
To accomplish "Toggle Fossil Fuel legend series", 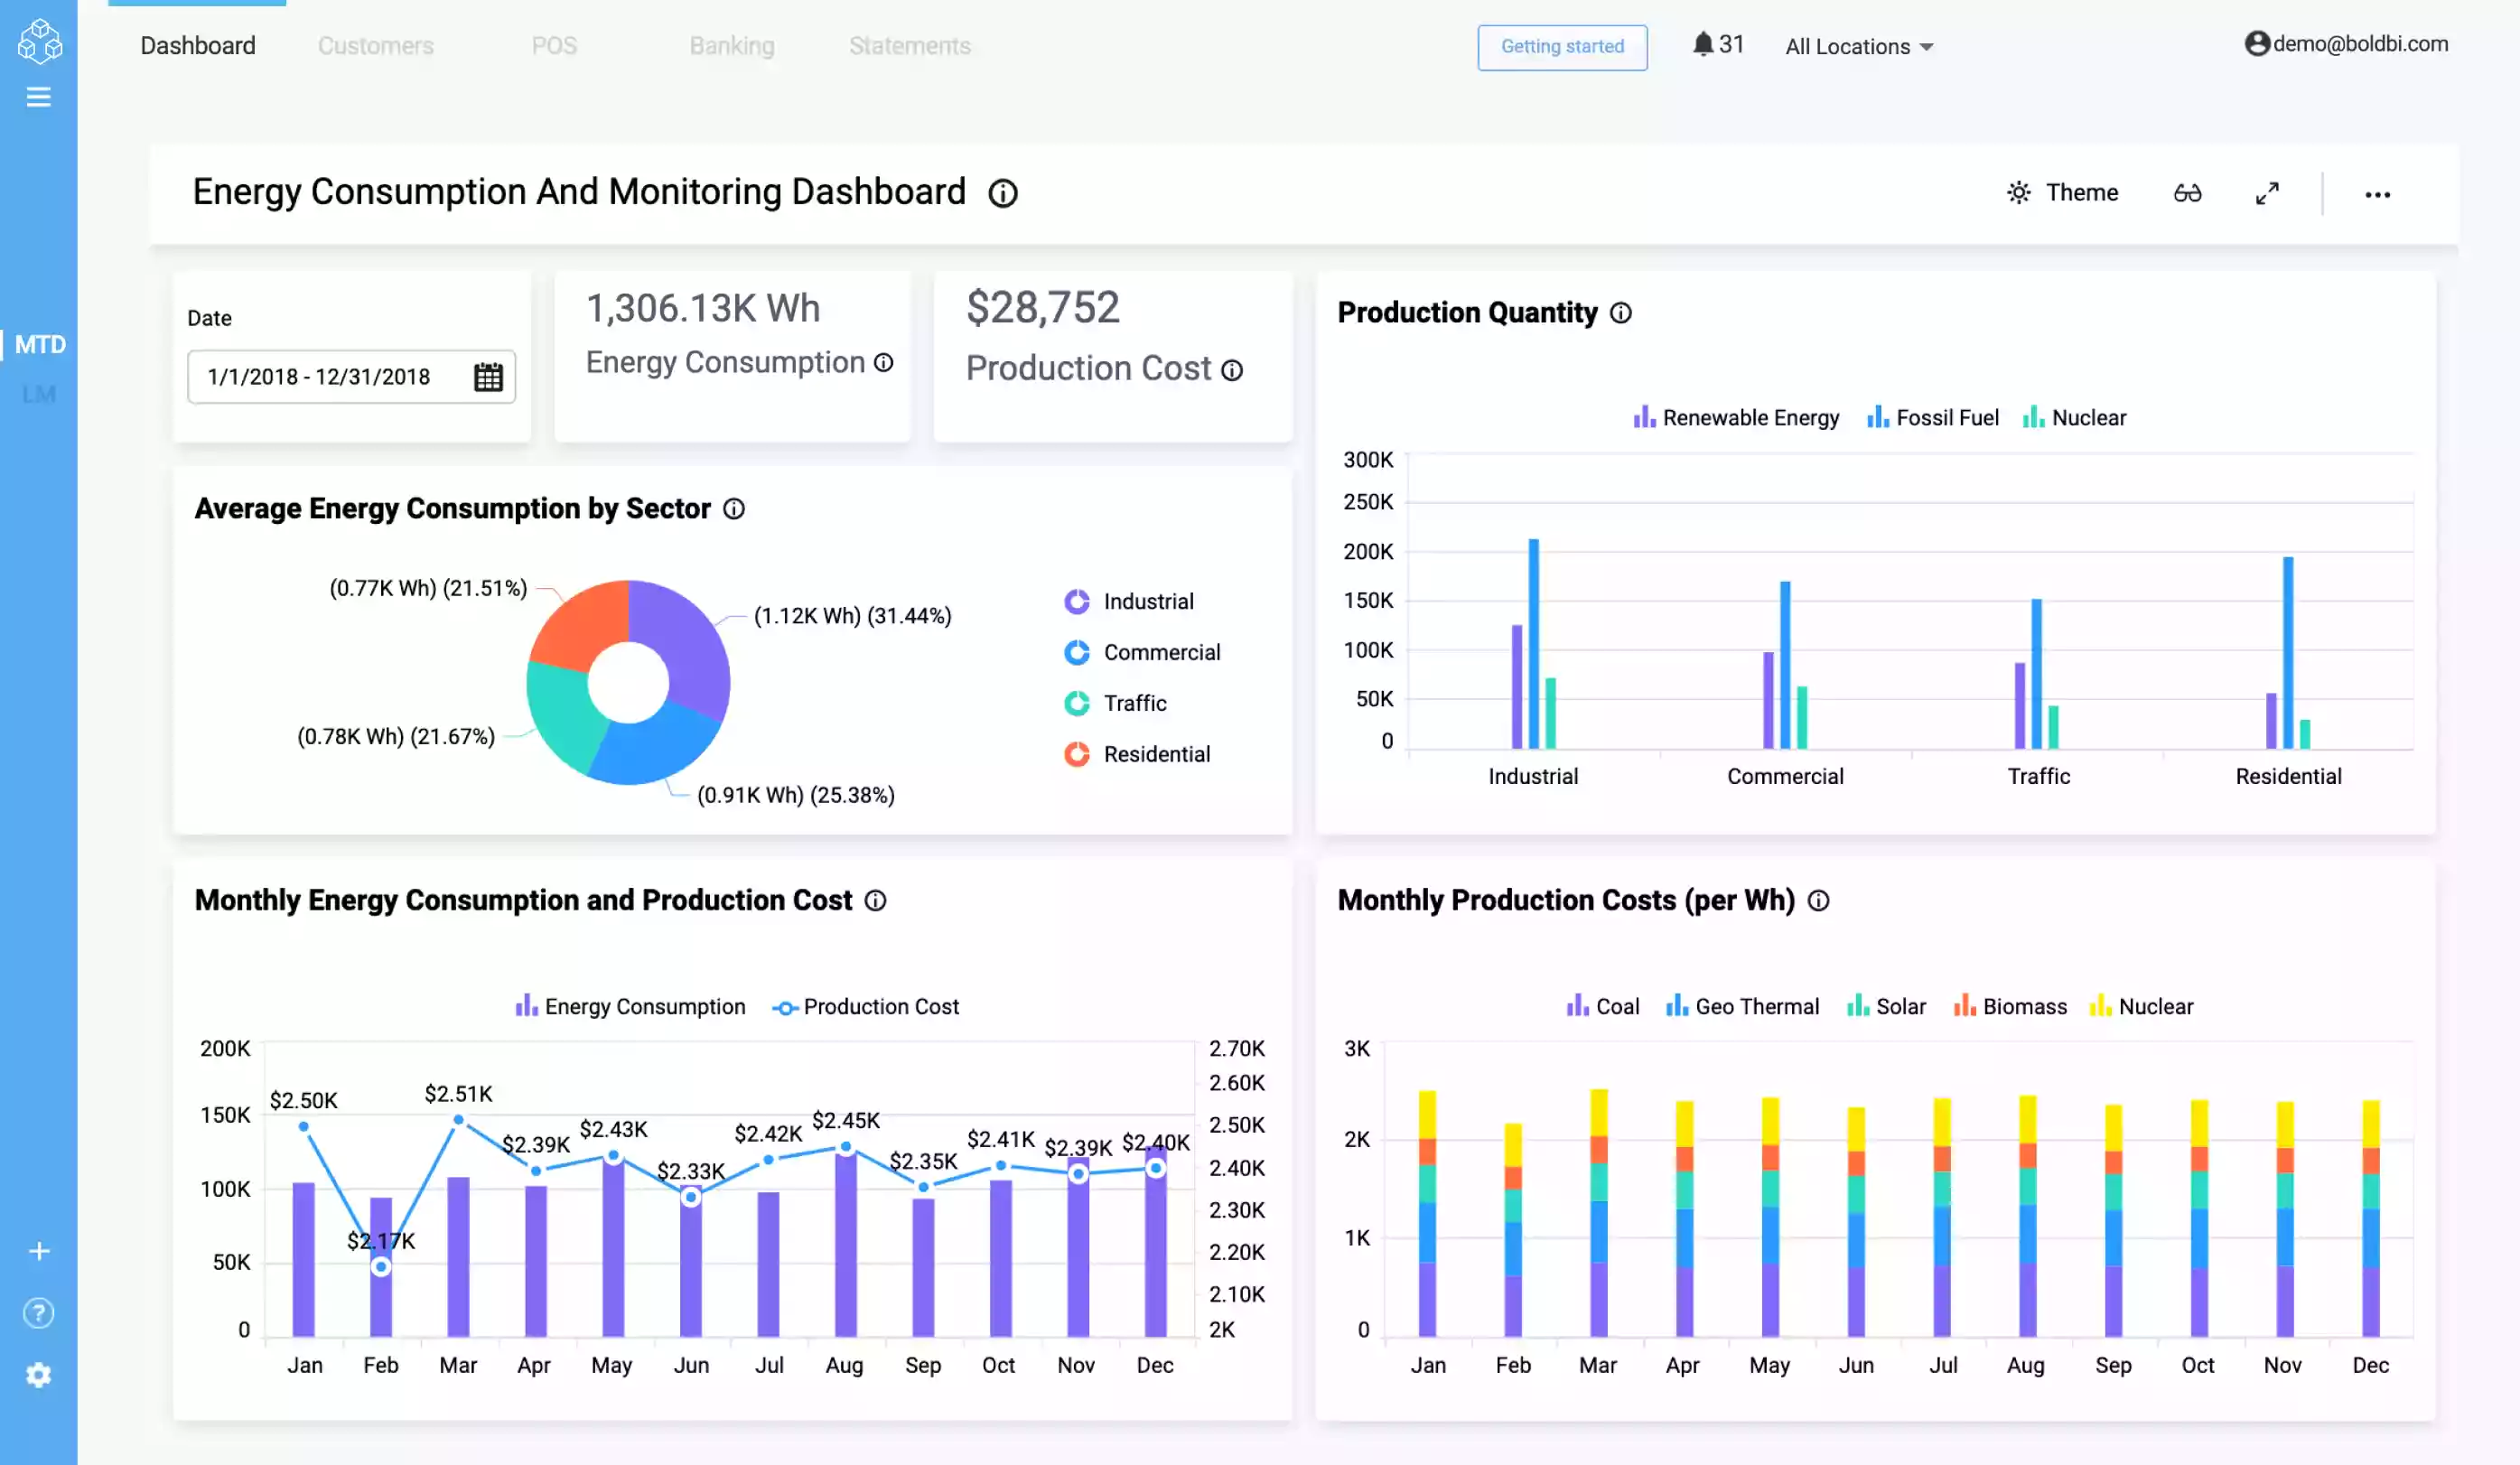I will click(x=1933, y=418).
